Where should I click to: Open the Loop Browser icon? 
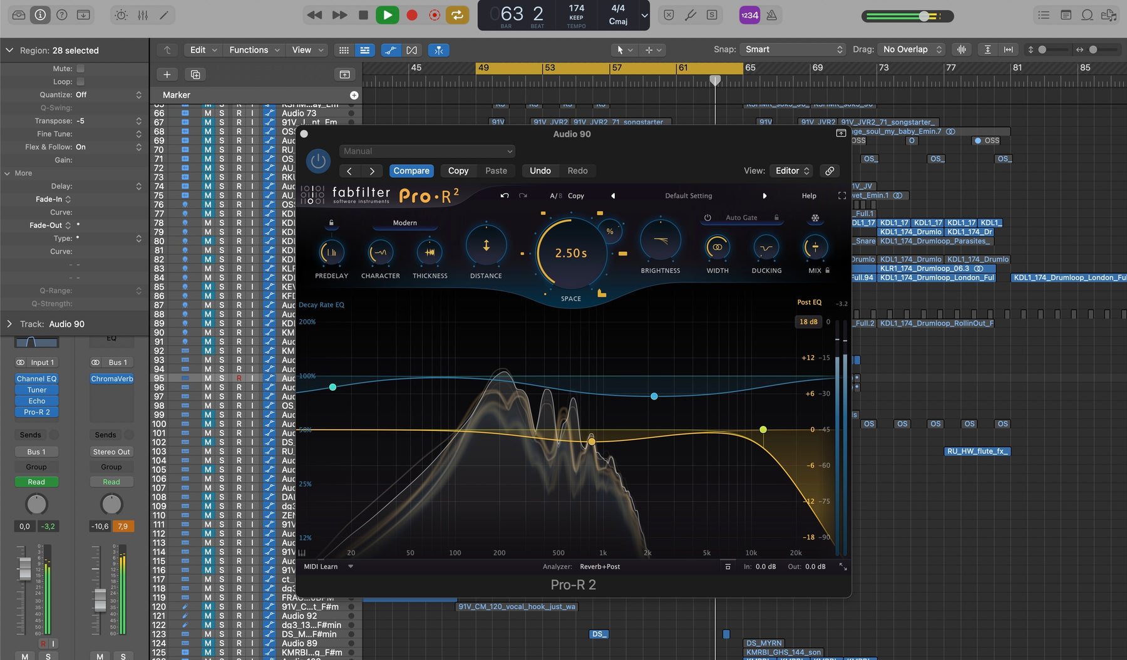point(1088,15)
